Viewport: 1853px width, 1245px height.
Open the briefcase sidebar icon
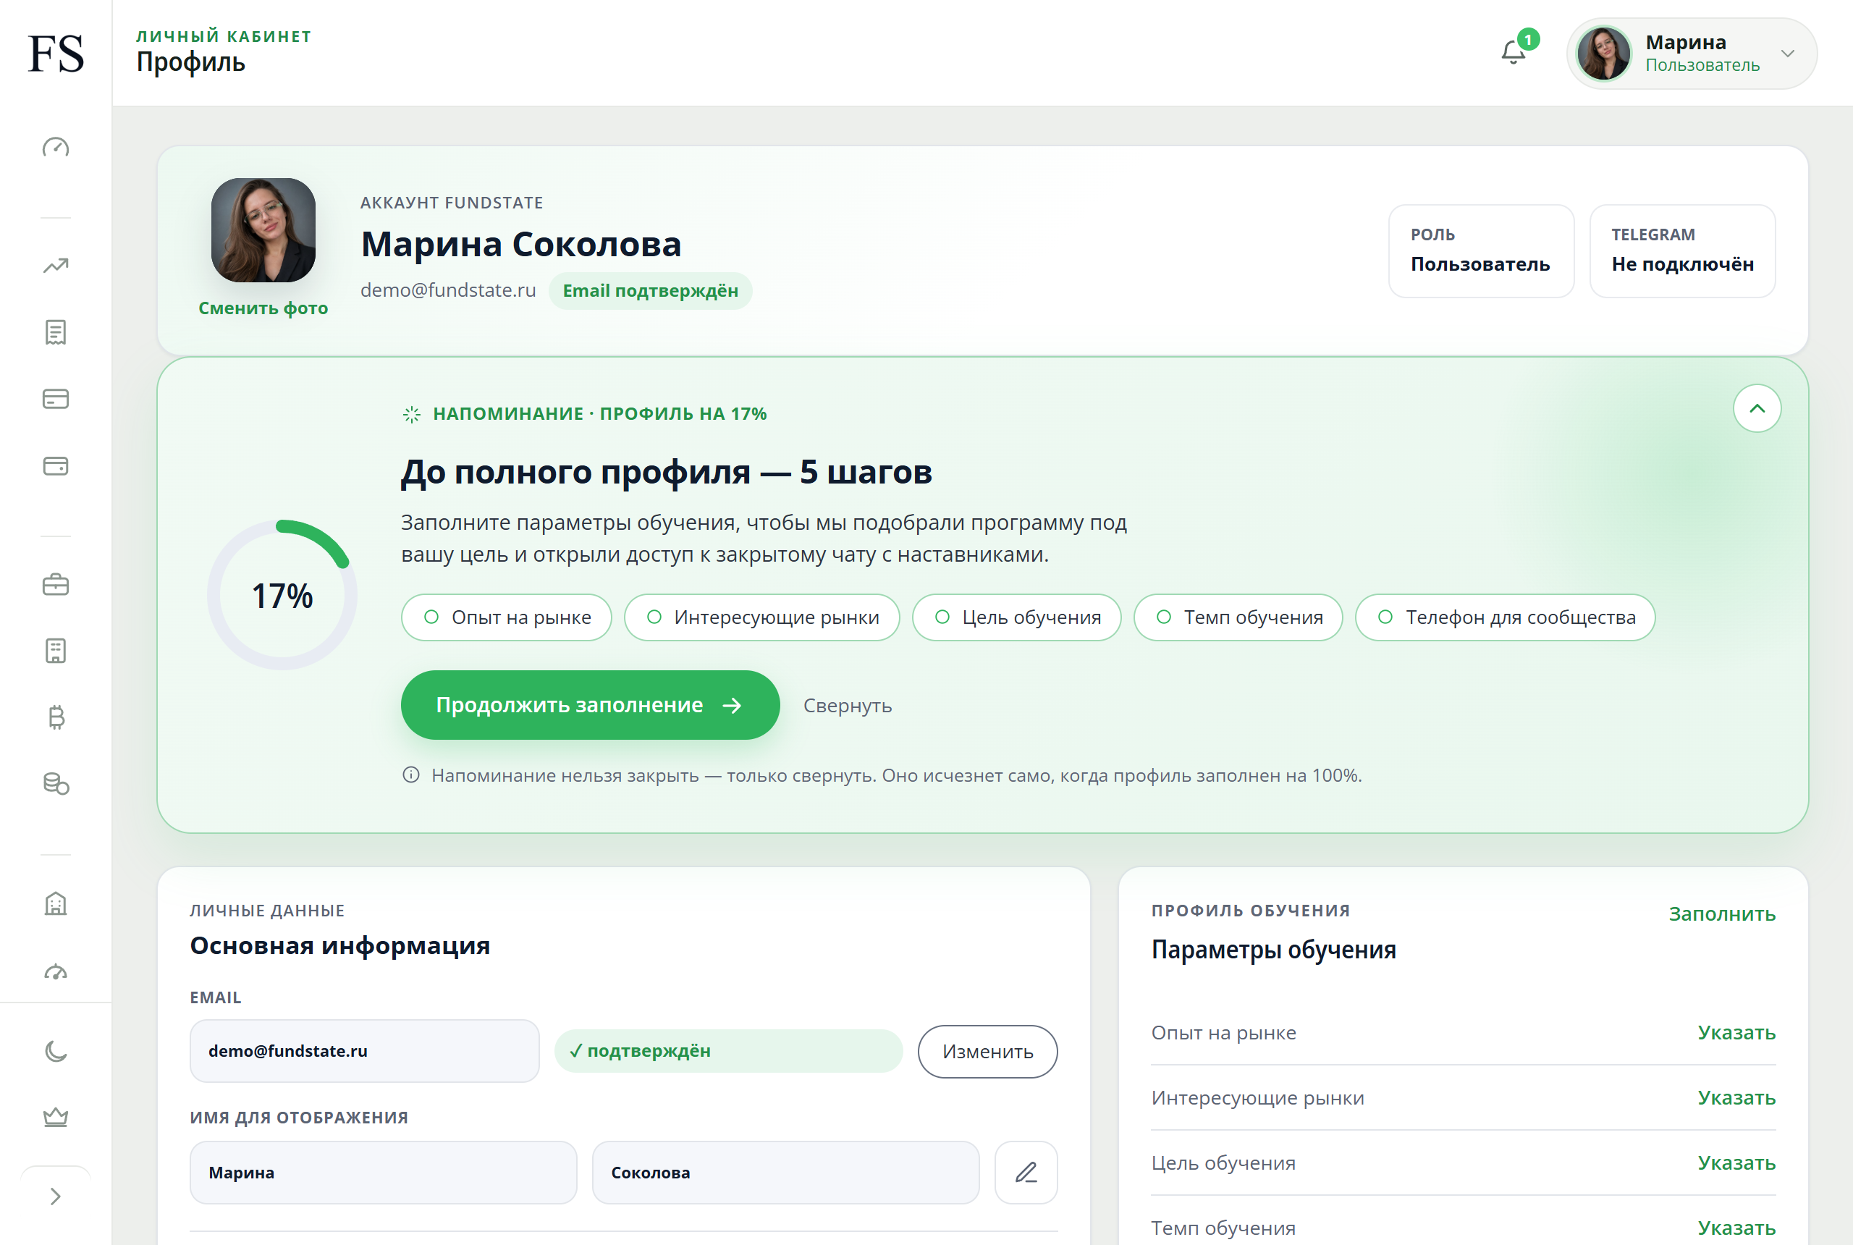pos(56,585)
